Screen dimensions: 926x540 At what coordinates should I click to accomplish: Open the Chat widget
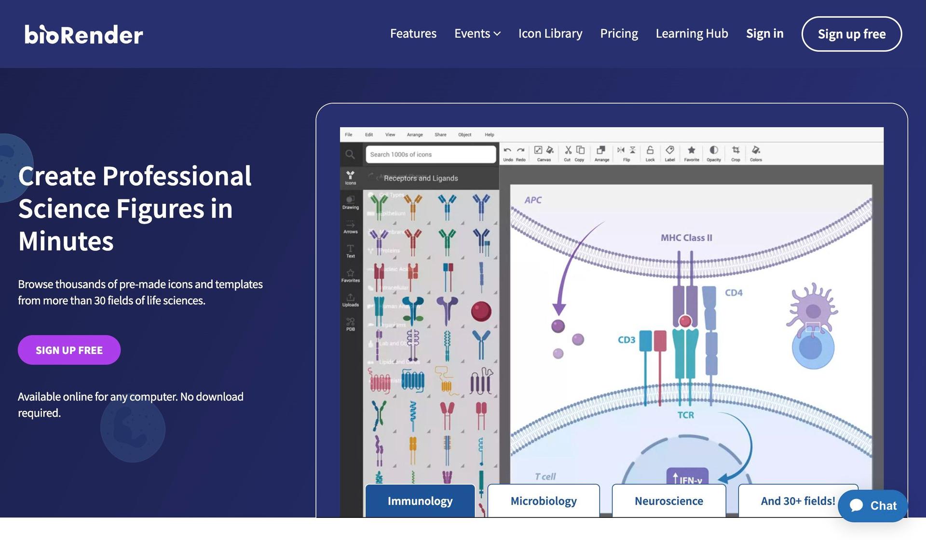click(x=873, y=506)
